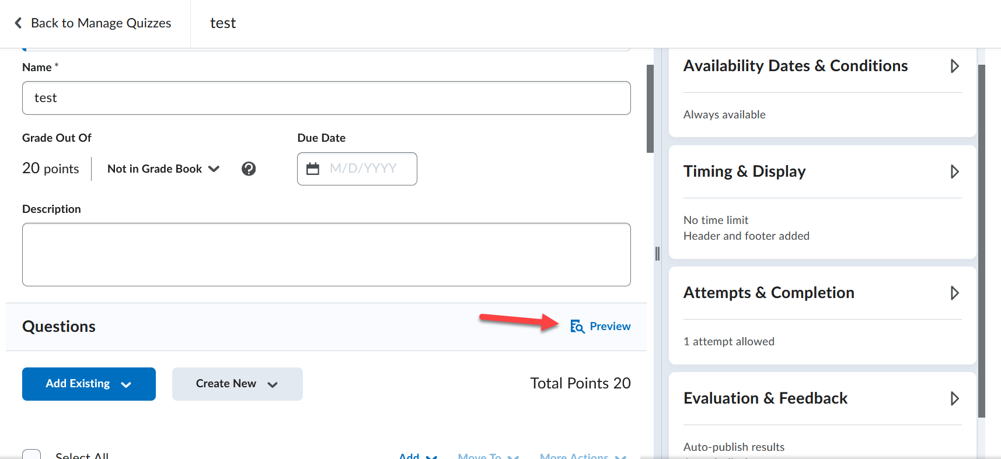Open the Create New dropdown
This screenshot has width=1001, height=459.
(237, 384)
